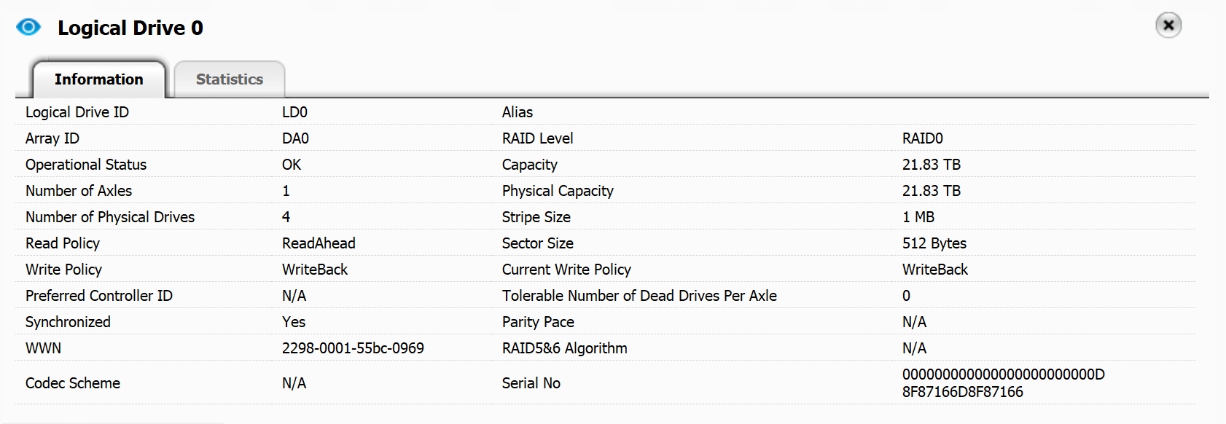Click the WWN value 2298-0001-55bc-0969
Image resolution: width=1226 pixels, height=424 pixels.
tap(353, 348)
